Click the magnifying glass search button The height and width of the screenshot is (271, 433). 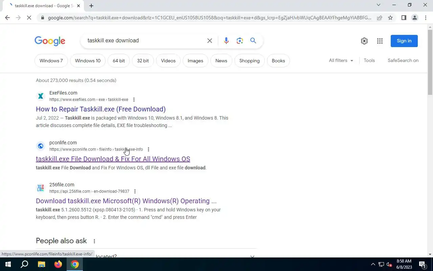[253, 41]
